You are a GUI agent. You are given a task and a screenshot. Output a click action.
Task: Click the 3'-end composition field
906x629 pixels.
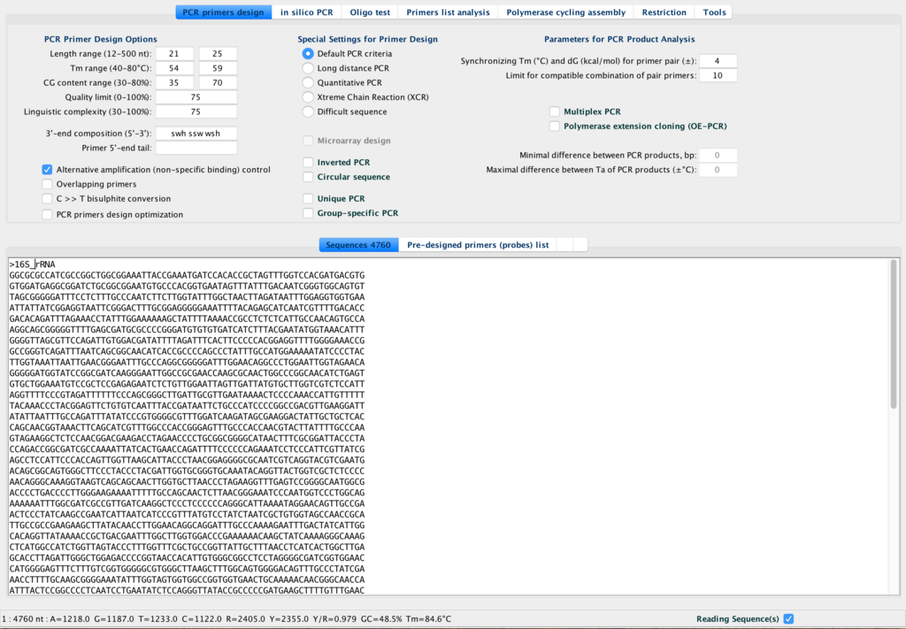[196, 134]
